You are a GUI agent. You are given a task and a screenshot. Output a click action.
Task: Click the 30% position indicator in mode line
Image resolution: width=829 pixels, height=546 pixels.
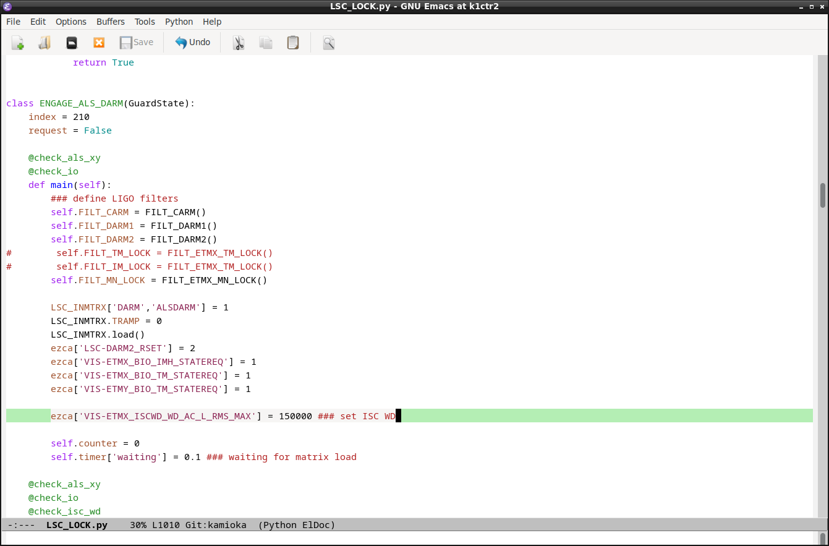[x=138, y=525]
